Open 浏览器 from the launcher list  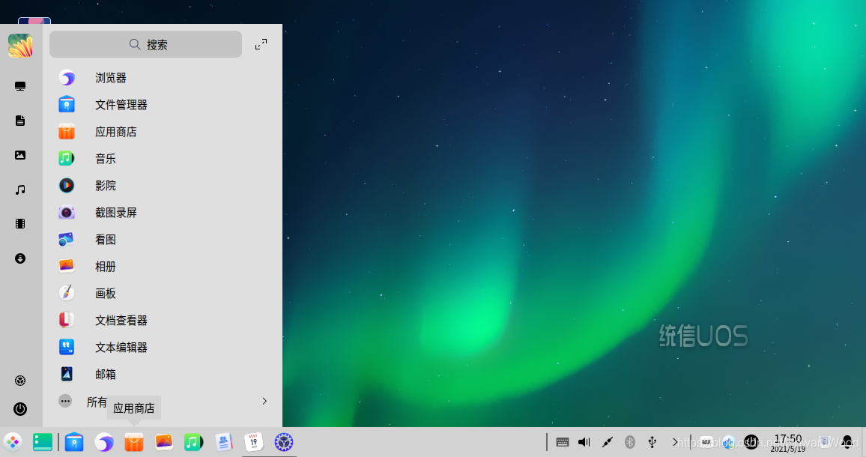coord(163,78)
